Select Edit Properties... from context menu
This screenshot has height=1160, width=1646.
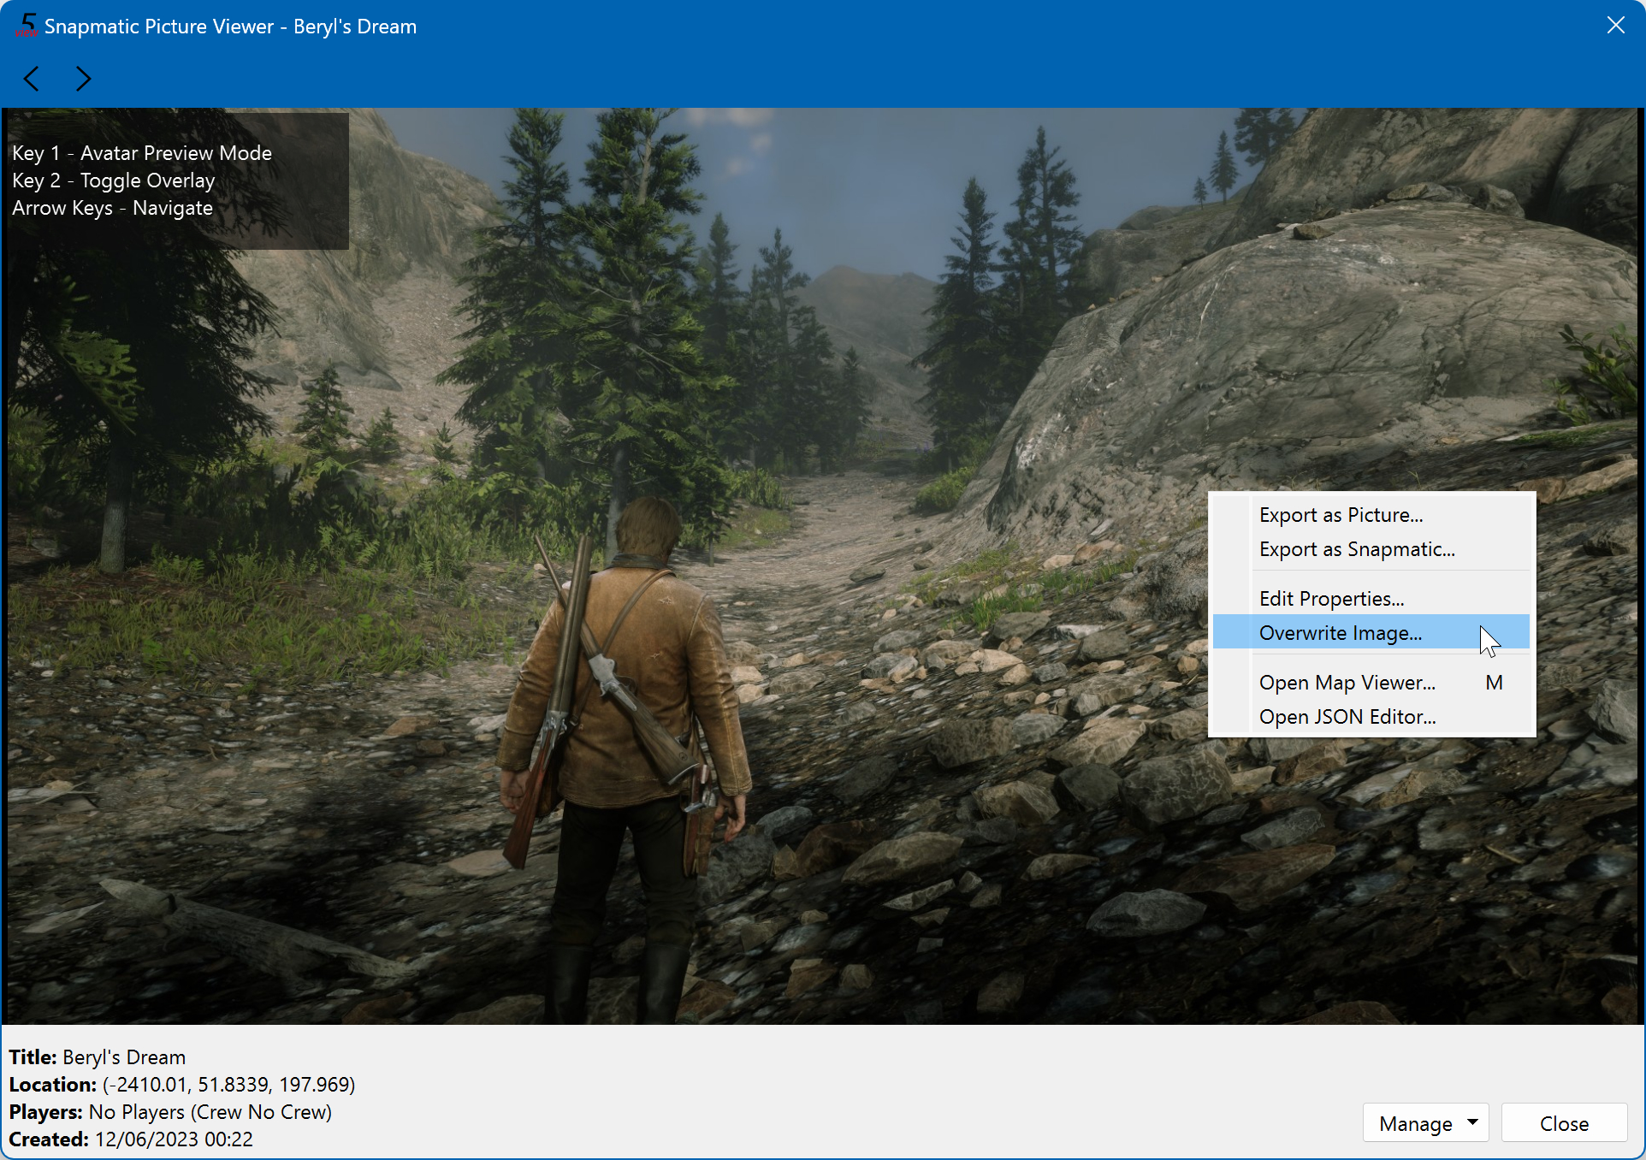(x=1331, y=599)
